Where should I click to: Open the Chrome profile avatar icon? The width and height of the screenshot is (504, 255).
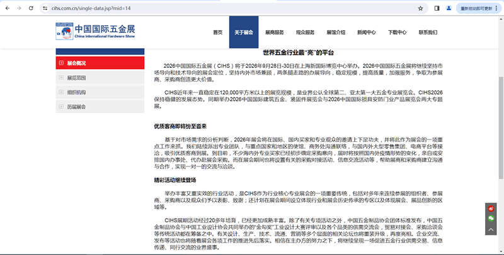point(449,8)
